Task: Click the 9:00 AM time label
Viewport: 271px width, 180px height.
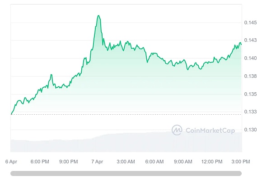Action: (183, 161)
